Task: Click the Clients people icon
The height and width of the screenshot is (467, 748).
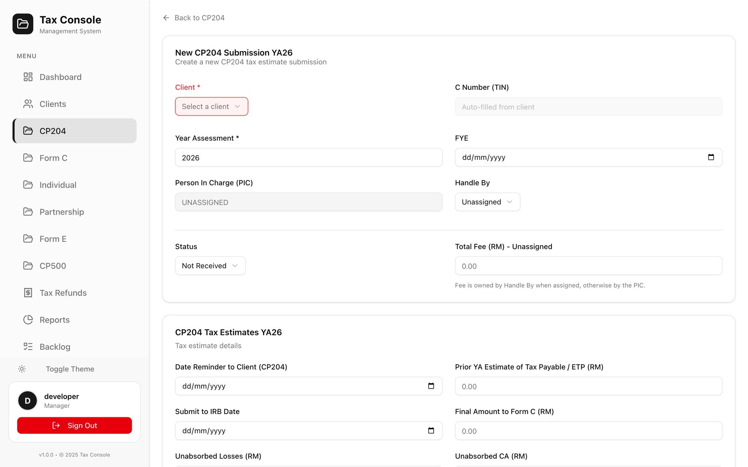Action: pos(28,104)
